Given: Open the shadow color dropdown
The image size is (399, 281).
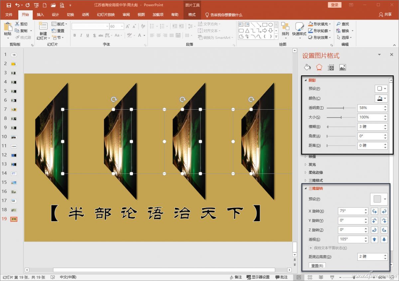Looking at the screenshot, I should (381, 98).
